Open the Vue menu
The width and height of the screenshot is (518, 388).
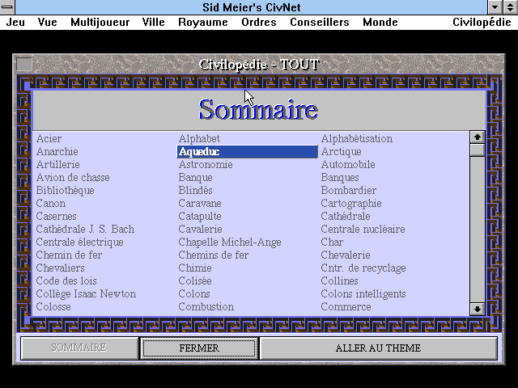point(47,22)
